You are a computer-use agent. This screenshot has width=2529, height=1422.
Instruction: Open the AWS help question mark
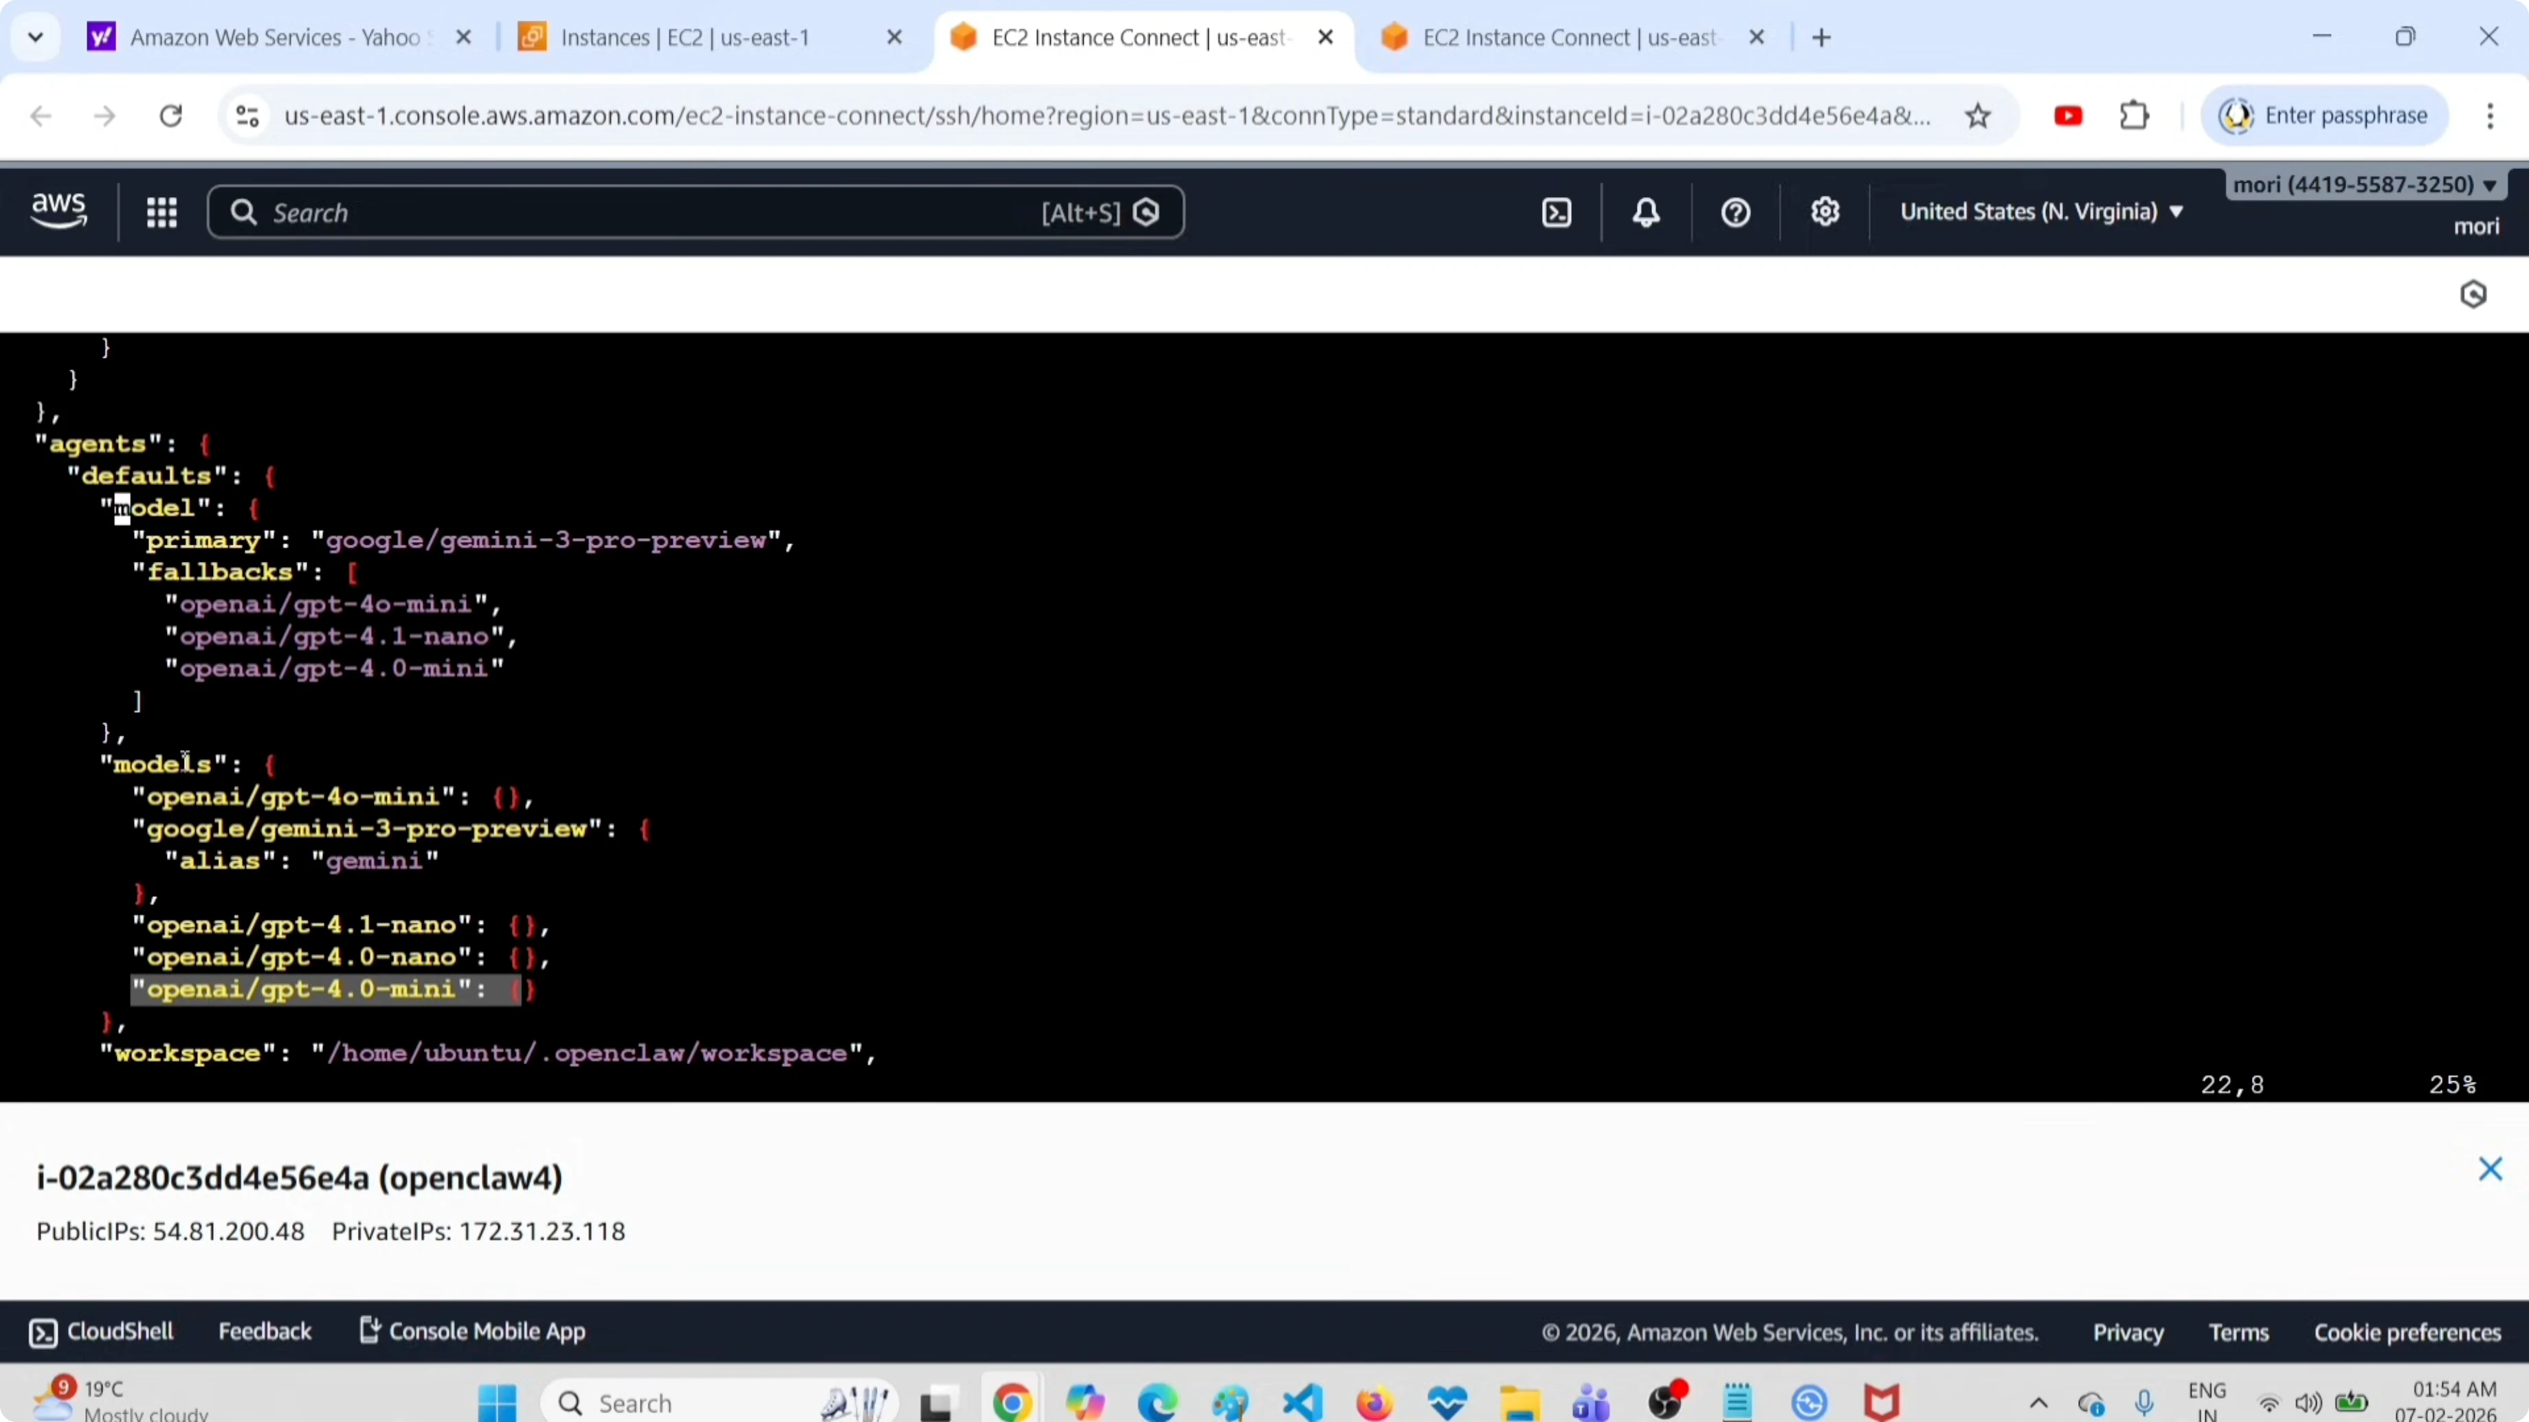[1736, 213]
